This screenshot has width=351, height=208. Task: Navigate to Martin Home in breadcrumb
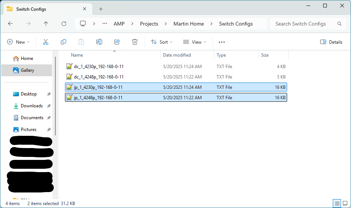pos(189,24)
